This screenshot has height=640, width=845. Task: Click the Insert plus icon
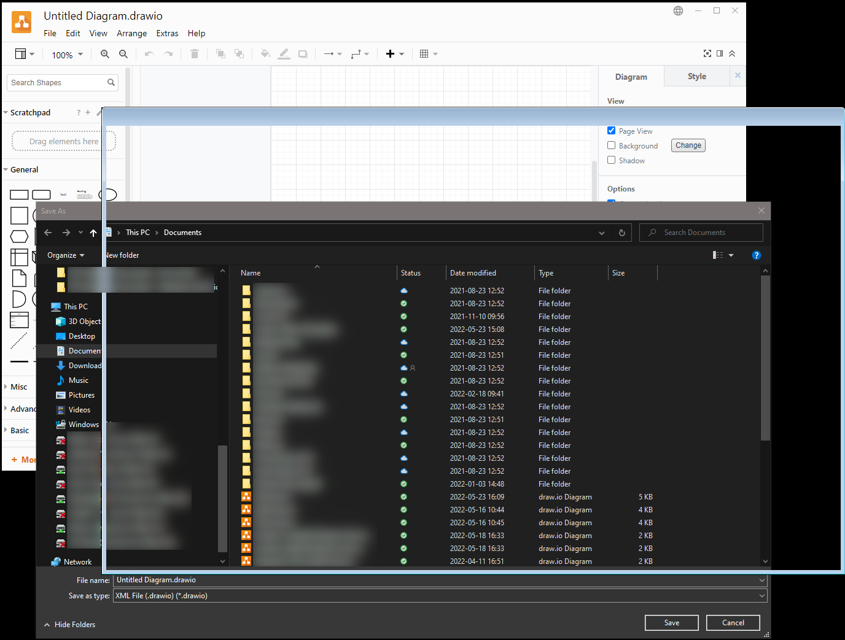click(x=391, y=53)
